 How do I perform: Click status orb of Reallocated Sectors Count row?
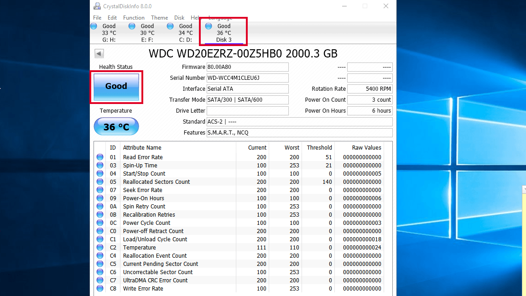pos(100,182)
